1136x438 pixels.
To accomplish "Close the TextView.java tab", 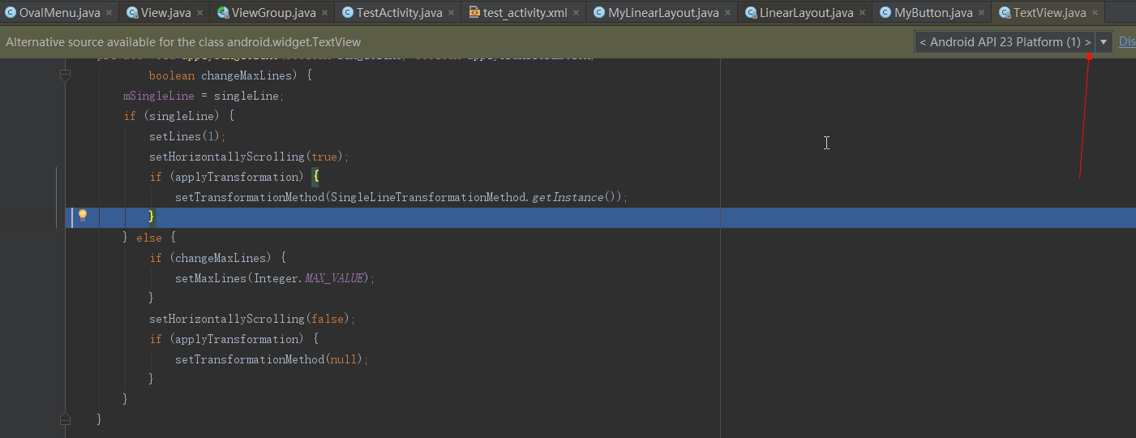I will pos(1095,13).
